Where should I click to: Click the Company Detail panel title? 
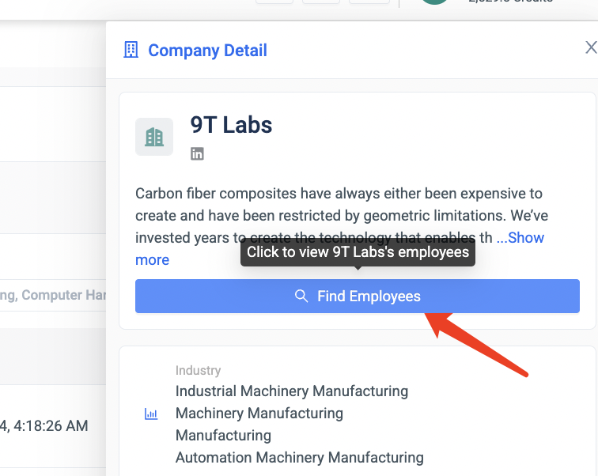coord(207,51)
